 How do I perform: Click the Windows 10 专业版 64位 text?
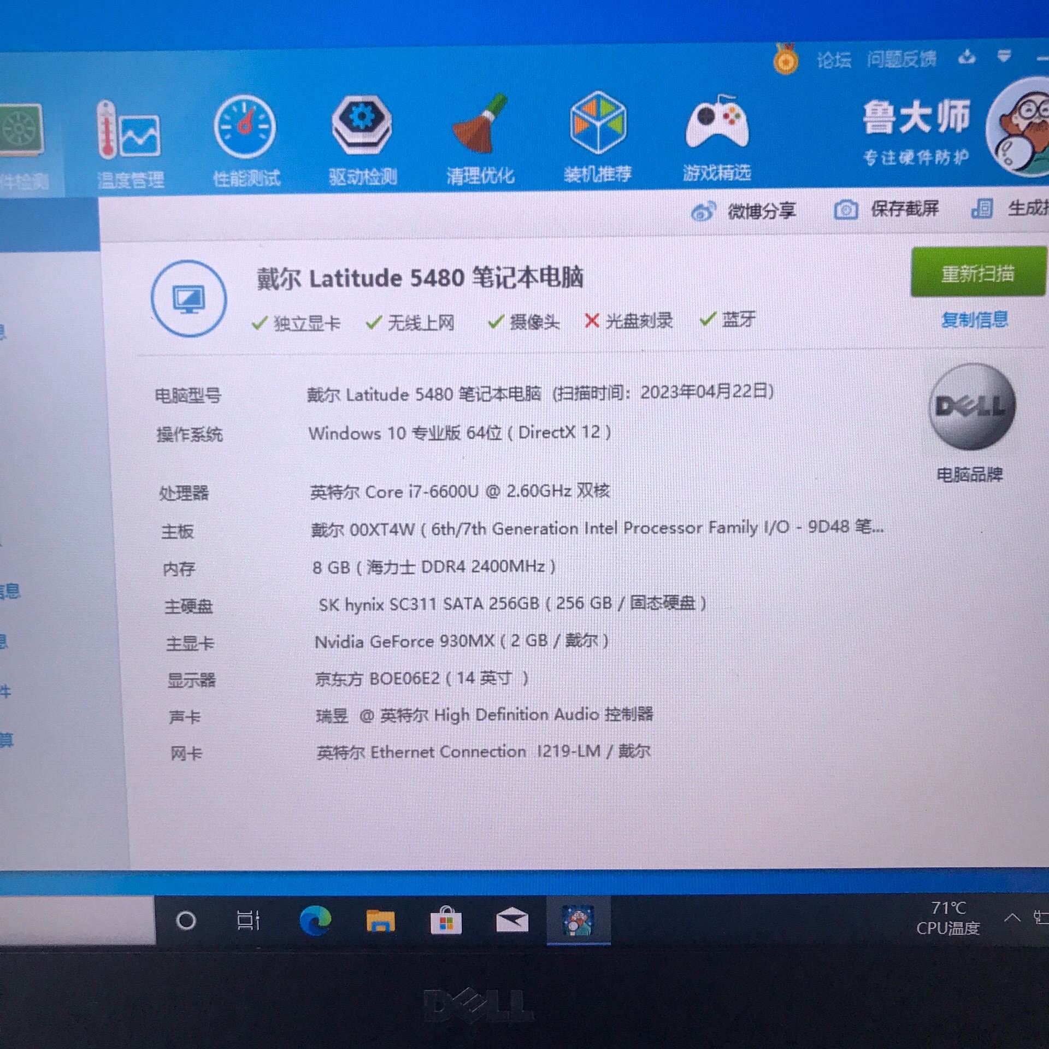point(405,433)
